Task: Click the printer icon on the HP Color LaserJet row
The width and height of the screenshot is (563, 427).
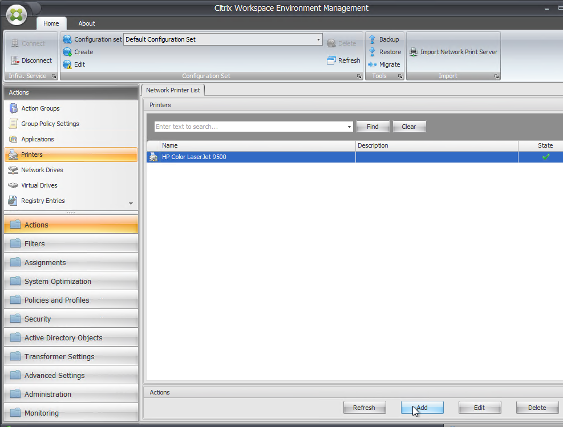Action: coord(153,157)
